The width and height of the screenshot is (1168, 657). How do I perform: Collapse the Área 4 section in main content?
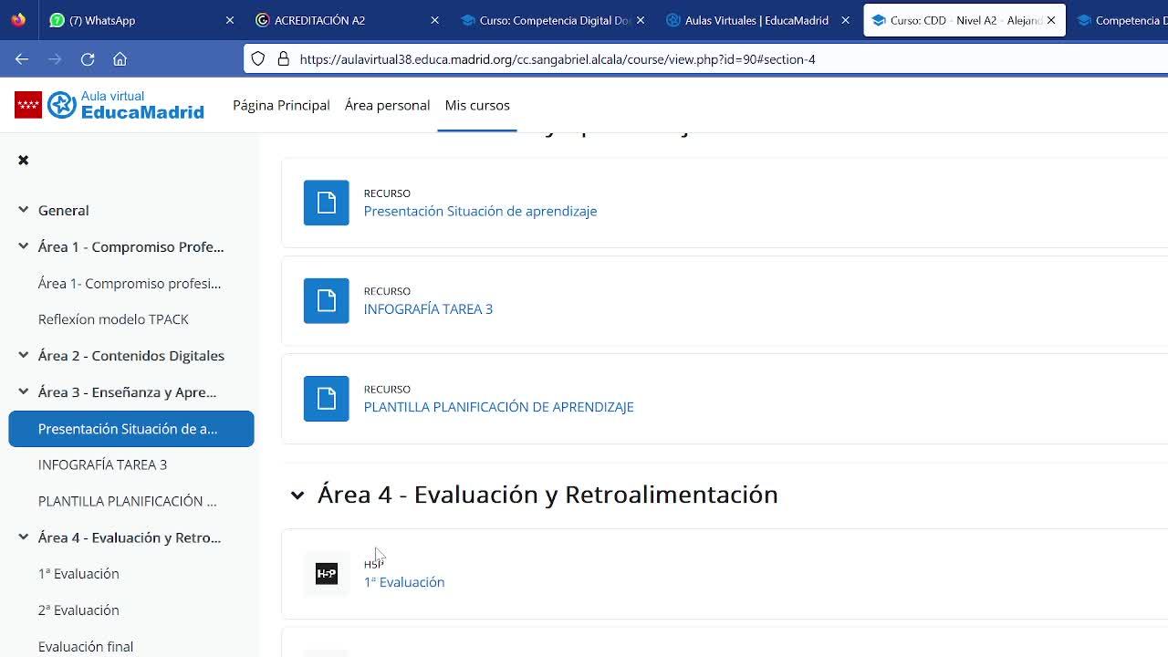click(x=297, y=495)
